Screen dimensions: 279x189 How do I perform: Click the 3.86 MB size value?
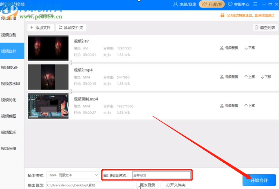click(x=123, y=113)
